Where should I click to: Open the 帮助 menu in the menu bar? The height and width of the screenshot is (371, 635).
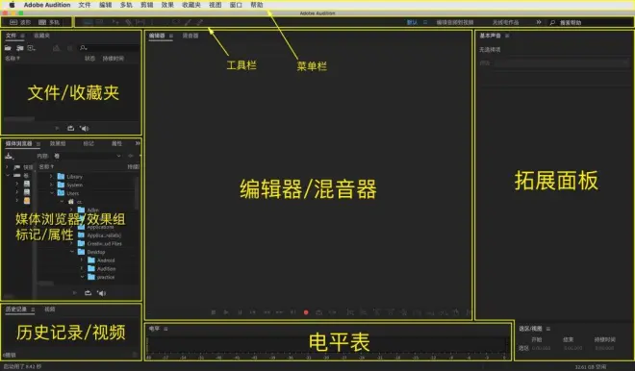click(257, 5)
